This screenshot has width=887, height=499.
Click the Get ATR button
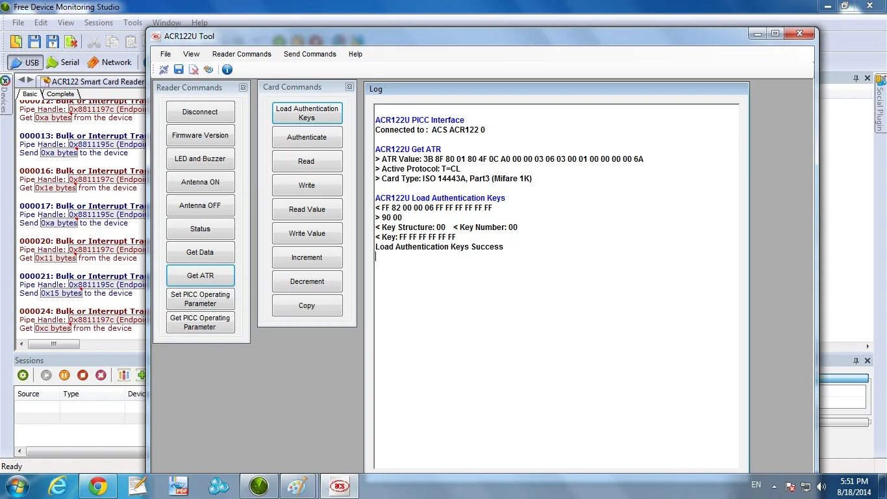click(200, 275)
